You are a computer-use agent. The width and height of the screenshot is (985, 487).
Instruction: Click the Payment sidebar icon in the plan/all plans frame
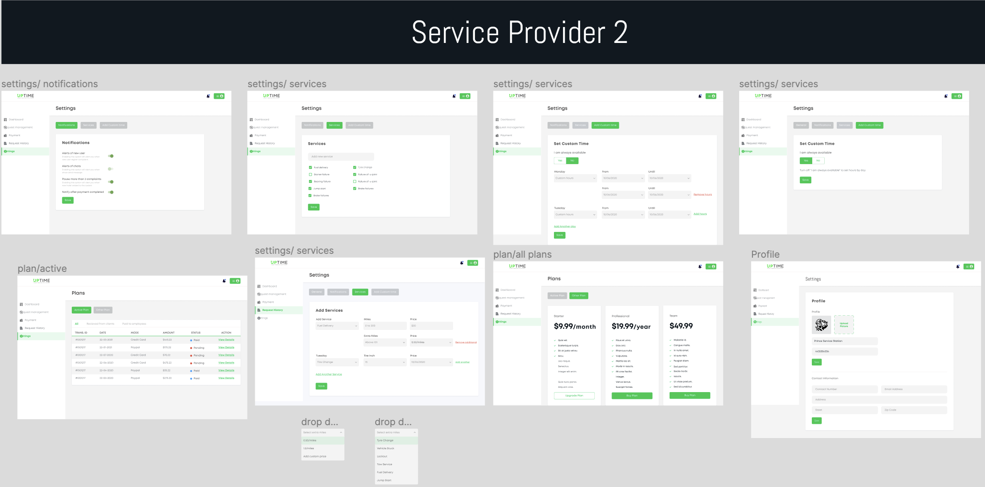coord(497,306)
